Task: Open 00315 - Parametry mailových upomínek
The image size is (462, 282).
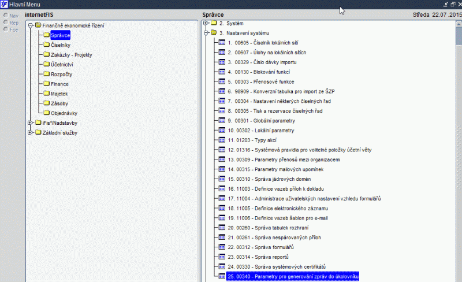Action: click(x=275, y=169)
